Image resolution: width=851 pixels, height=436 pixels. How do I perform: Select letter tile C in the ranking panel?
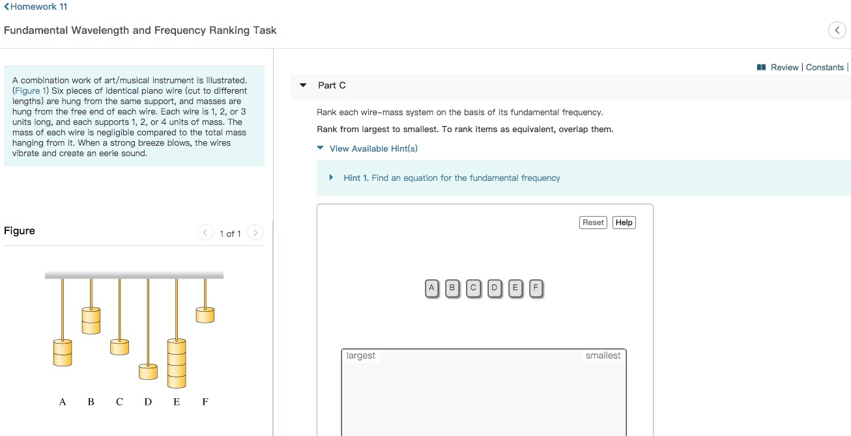point(472,288)
